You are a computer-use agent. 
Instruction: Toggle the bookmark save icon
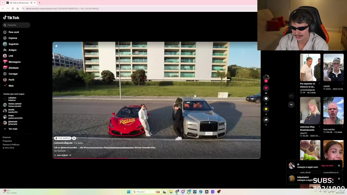[x=266, y=109]
